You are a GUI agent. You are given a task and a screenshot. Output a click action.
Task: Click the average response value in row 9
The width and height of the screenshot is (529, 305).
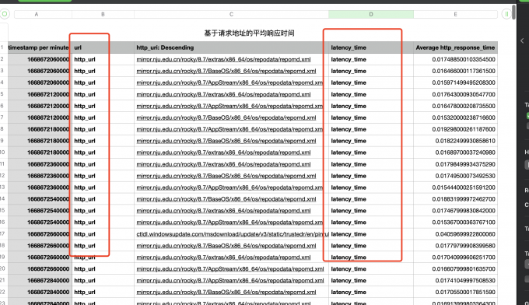coord(455,141)
